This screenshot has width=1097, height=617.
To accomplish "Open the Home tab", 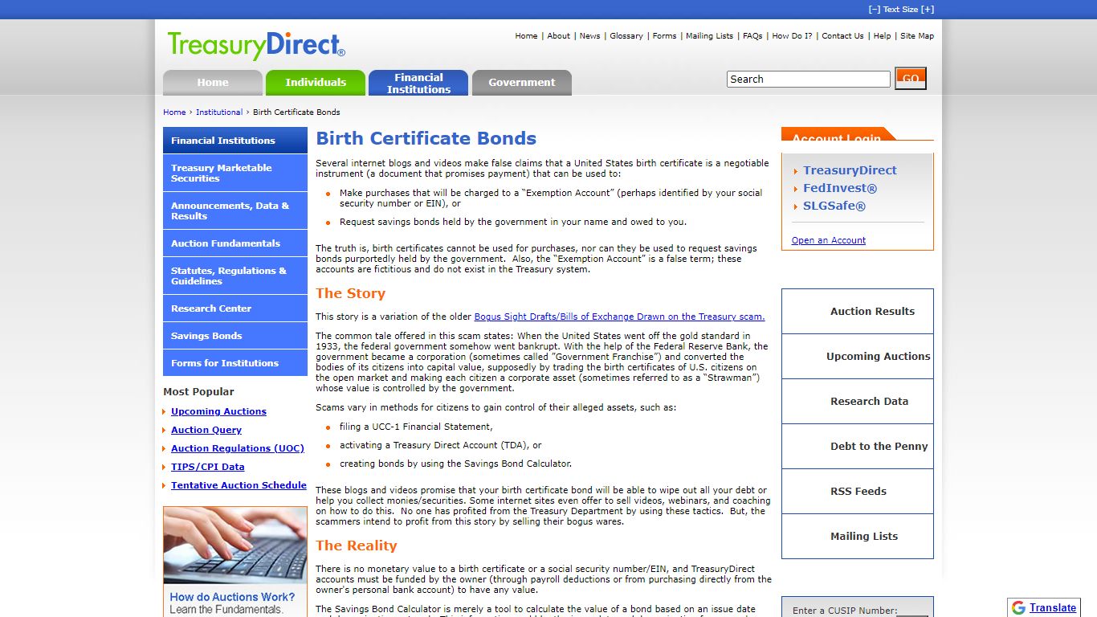I will [213, 83].
